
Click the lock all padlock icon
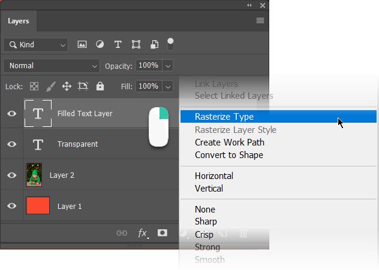(x=100, y=86)
